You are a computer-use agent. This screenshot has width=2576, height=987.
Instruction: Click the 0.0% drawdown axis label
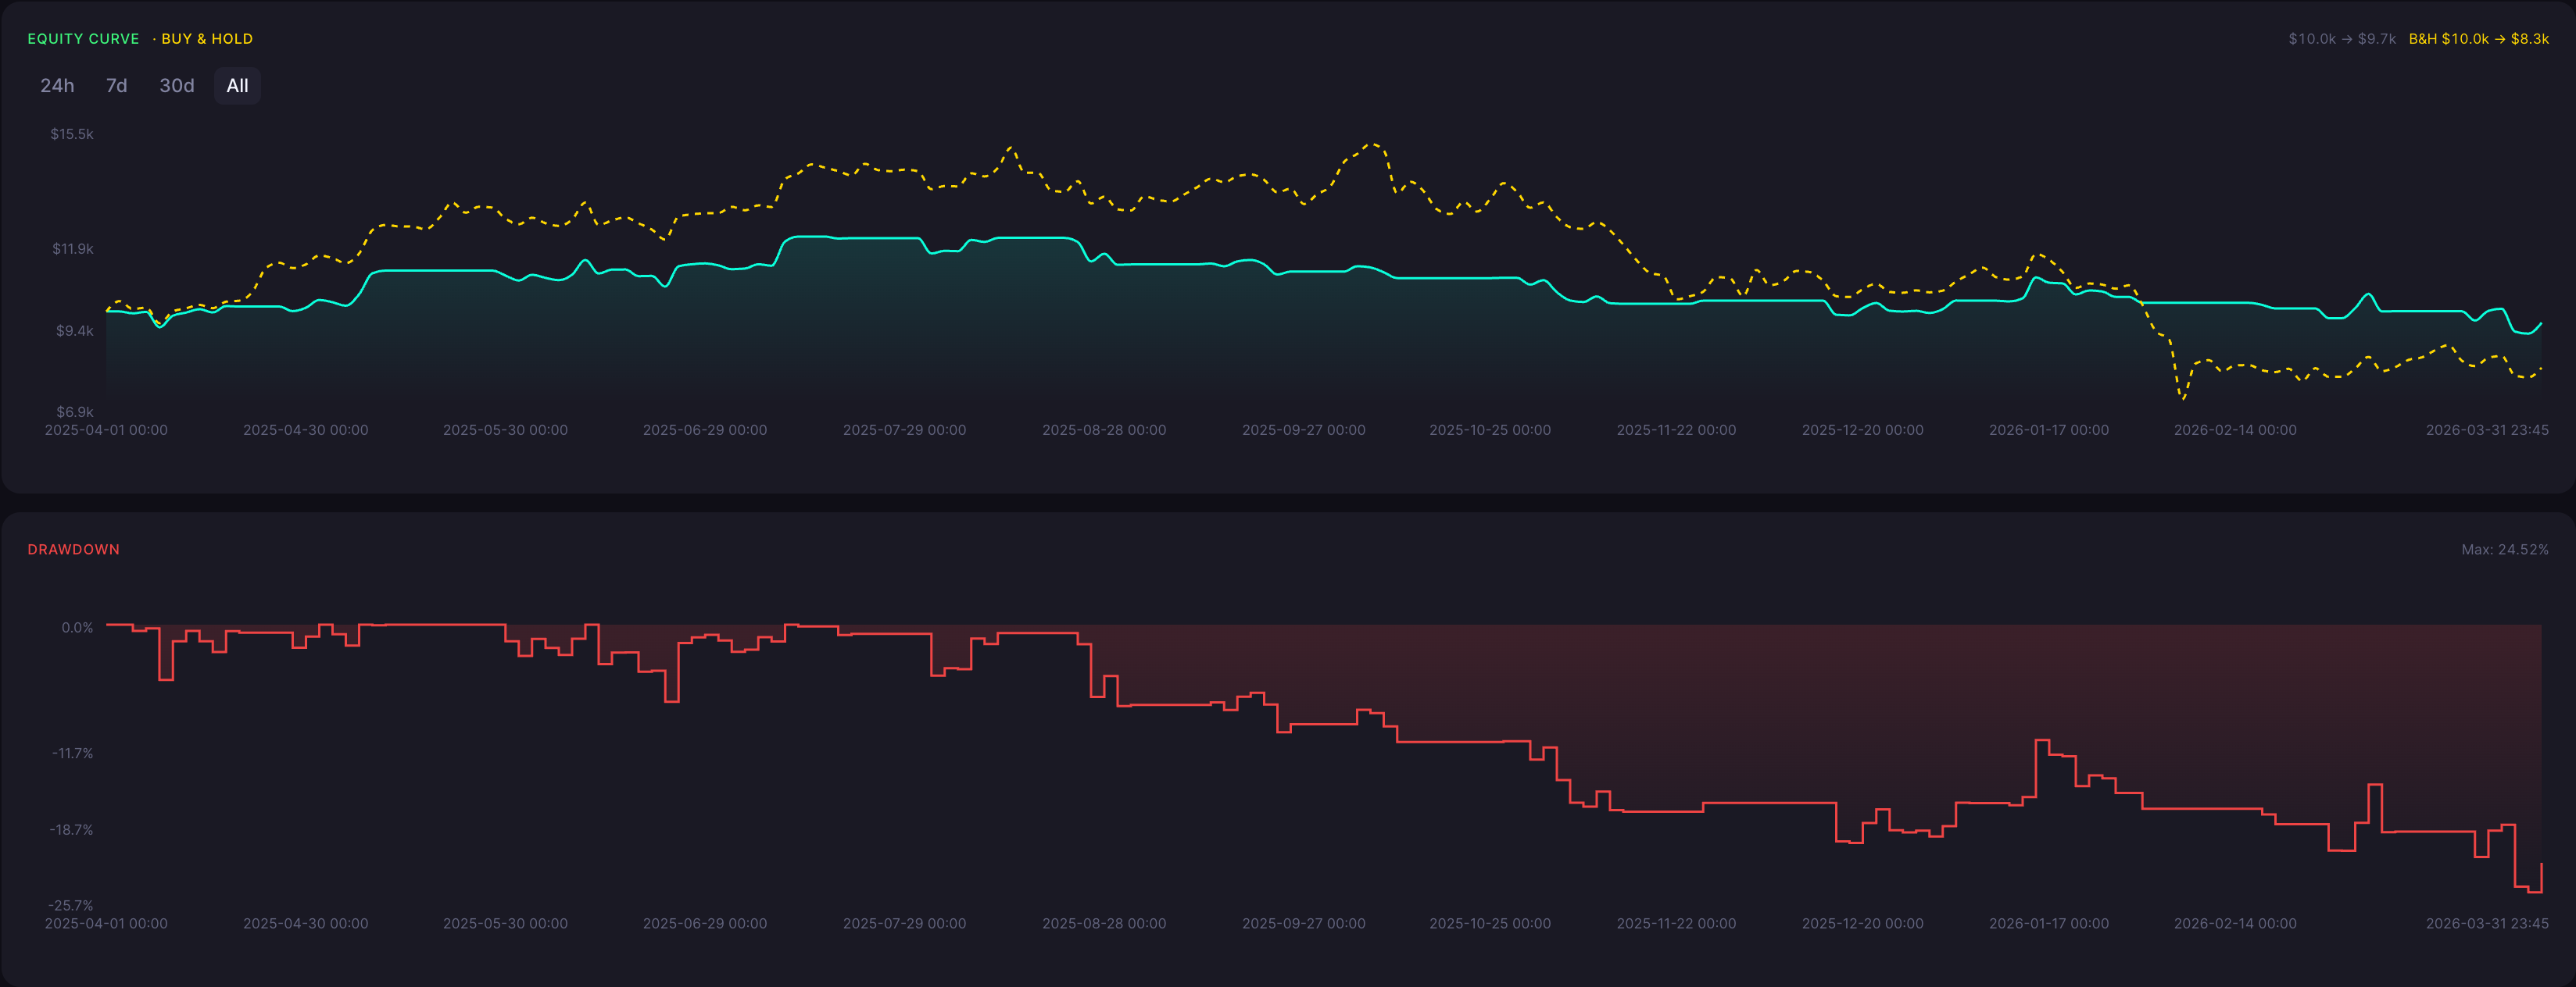point(77,627)
